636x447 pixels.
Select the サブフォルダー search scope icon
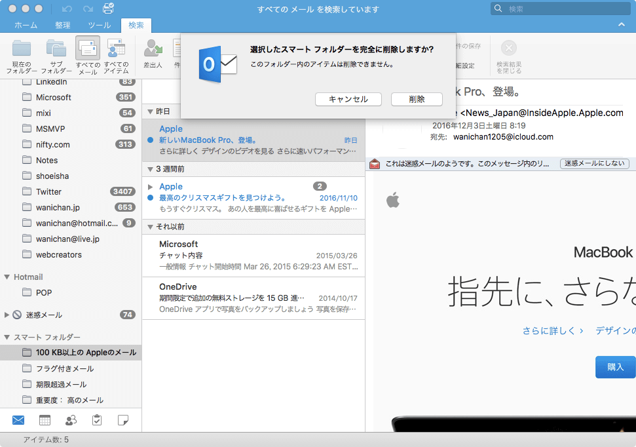coord(56,49)
